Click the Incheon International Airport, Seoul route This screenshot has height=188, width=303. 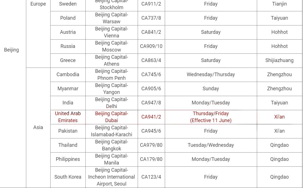111,177
